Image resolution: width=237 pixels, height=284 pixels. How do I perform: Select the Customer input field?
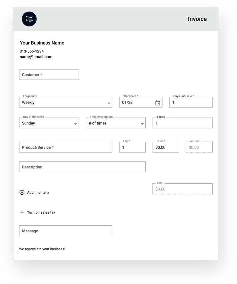click(x=49, y=74)
